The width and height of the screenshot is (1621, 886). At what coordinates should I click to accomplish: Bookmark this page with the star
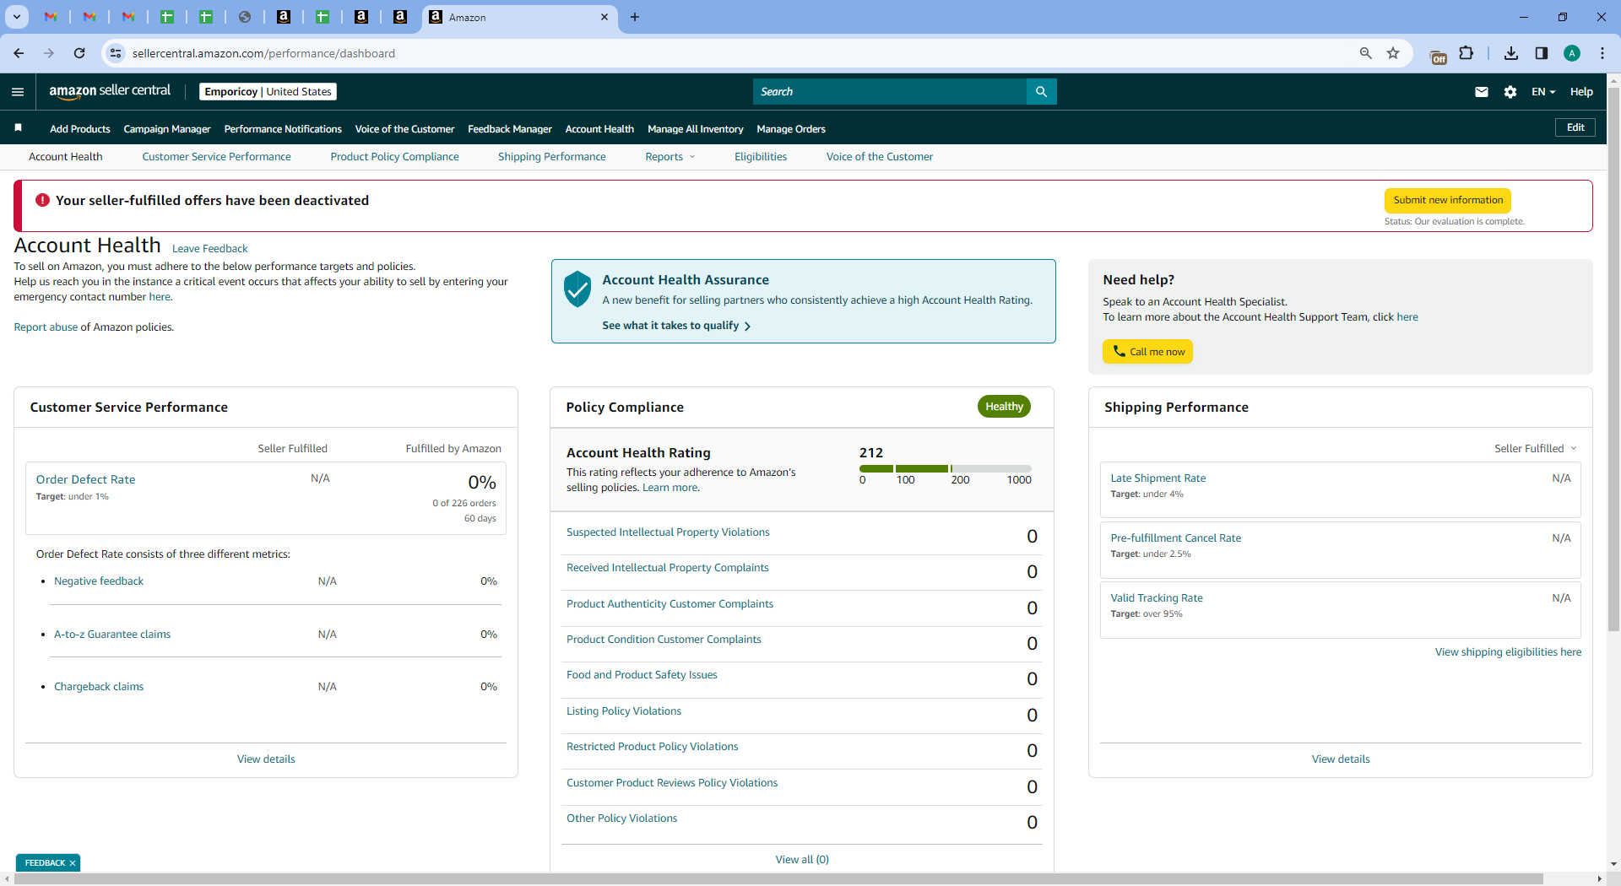tap(1393, 53)
